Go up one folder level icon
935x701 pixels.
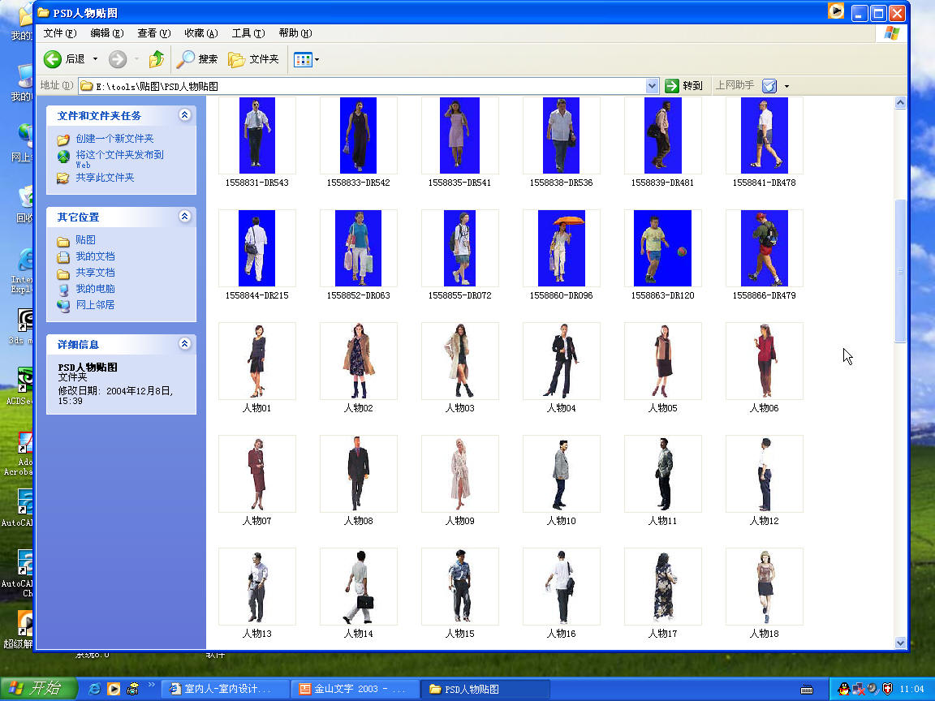pyautogui.click(x=156, y=59)
